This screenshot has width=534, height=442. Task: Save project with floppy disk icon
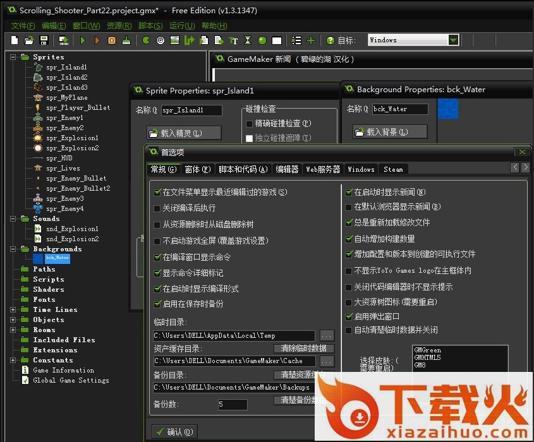pos(44,40)
